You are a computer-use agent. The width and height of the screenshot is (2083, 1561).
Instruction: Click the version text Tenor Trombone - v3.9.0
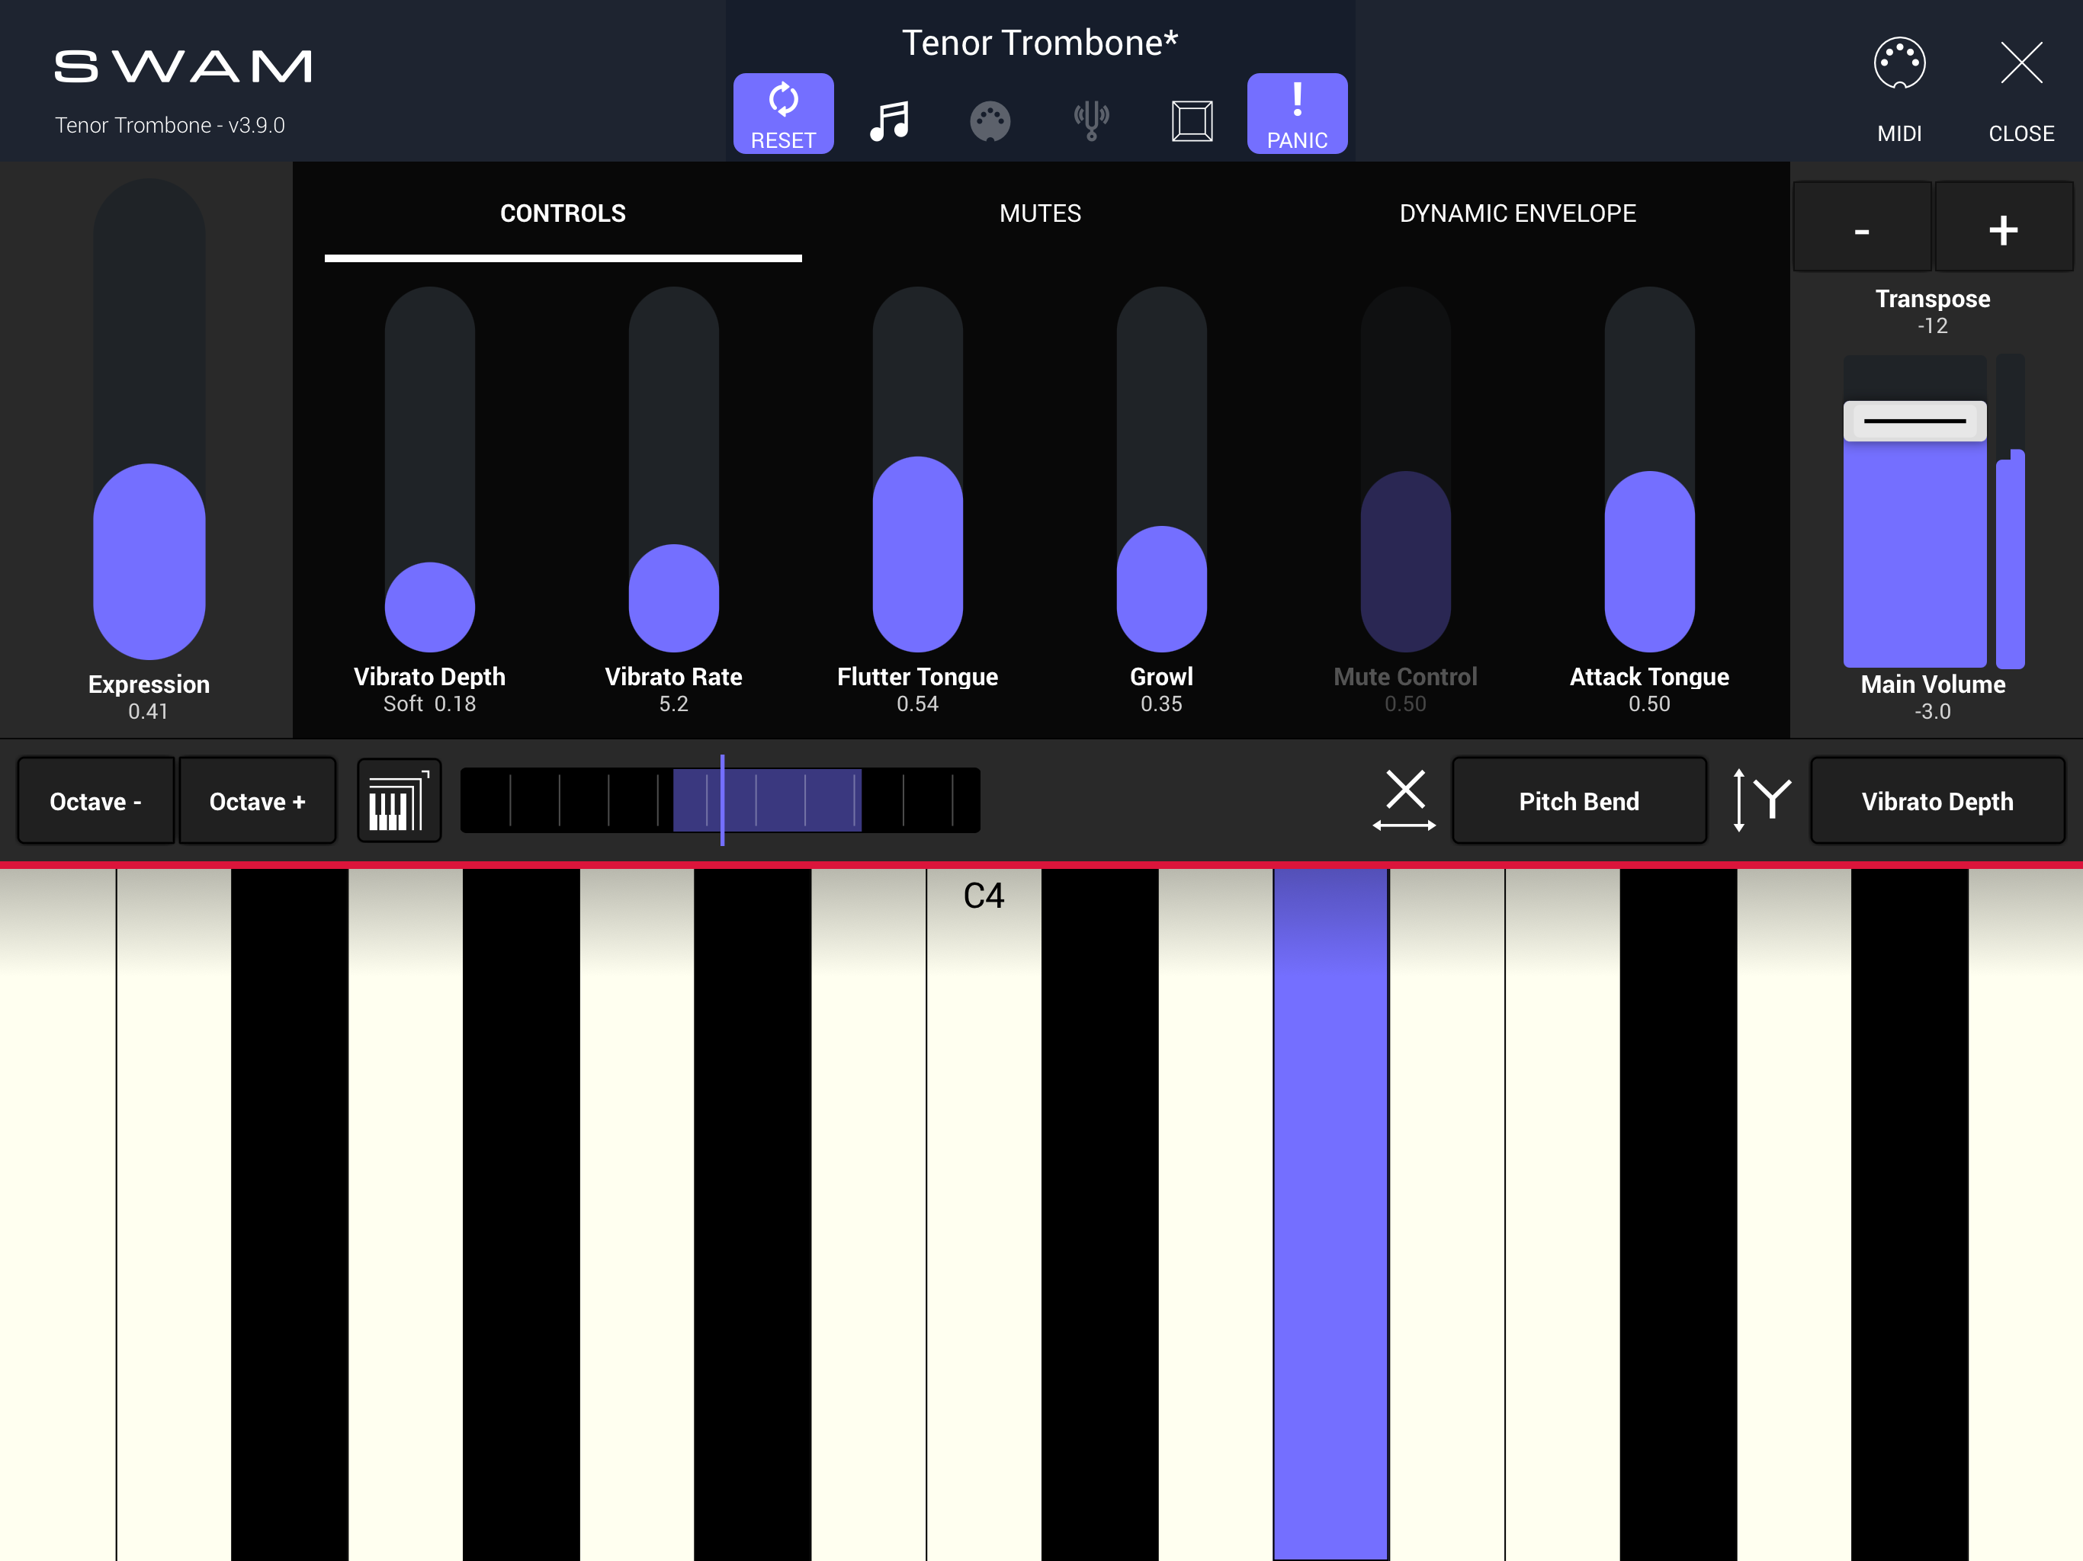pos(169,125)
